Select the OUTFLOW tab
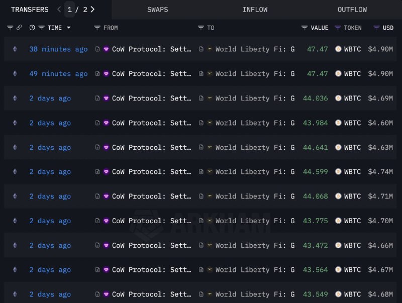The image size is (402, 303). (x=352, y=10)
